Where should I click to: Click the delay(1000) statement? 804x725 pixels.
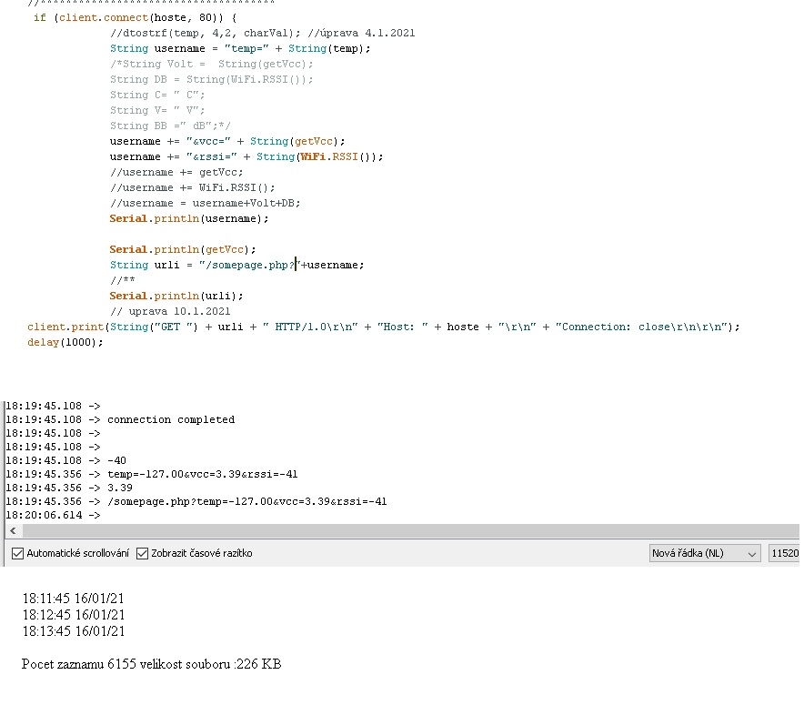(65, 342)
